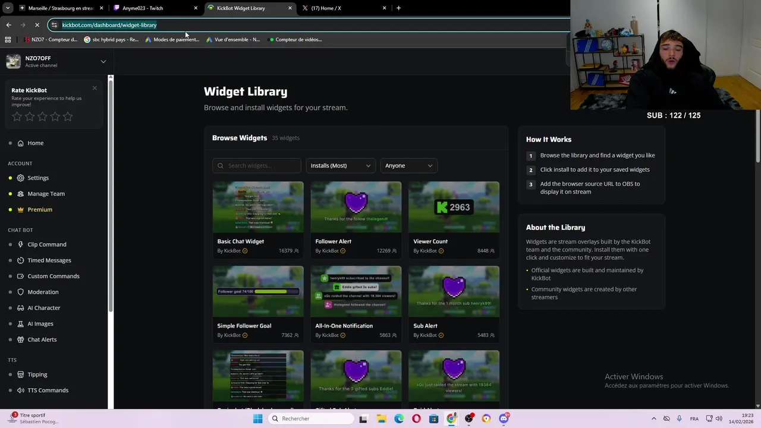Open Microsoft Edge from taskbar
This screenshot has width=761, height=428.
pyautogui.click(x=399, y=418)
